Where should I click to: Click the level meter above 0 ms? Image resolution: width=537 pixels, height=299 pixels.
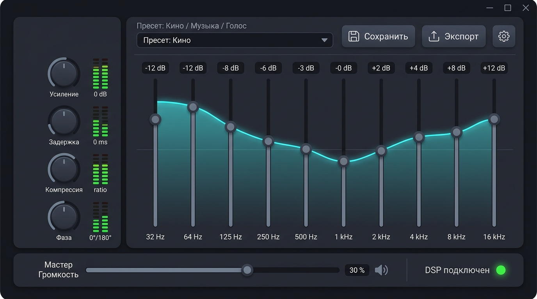click(x=100, y=121)
